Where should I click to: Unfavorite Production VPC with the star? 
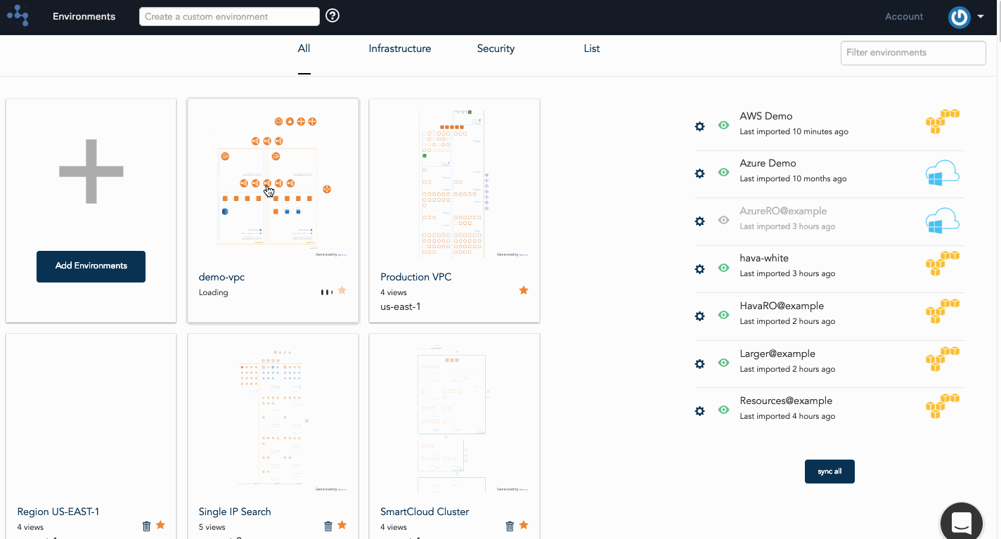523,290
